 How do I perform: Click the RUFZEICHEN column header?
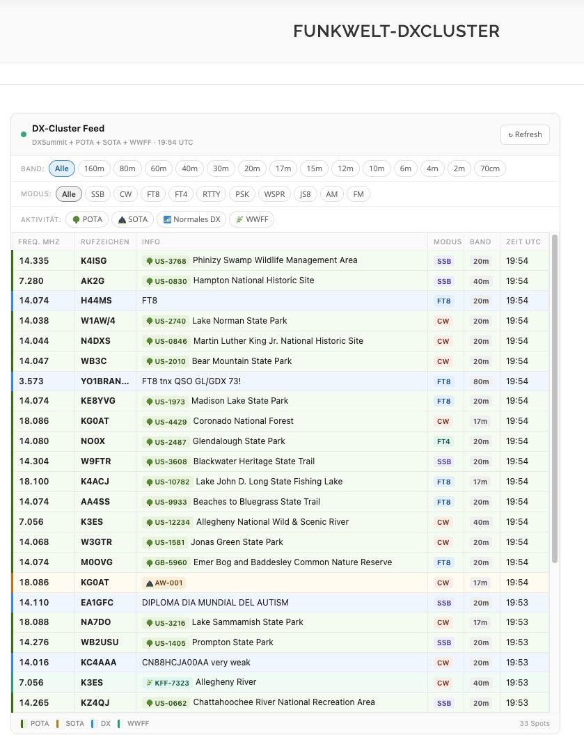pyautogui.click(x=105, y=242)
